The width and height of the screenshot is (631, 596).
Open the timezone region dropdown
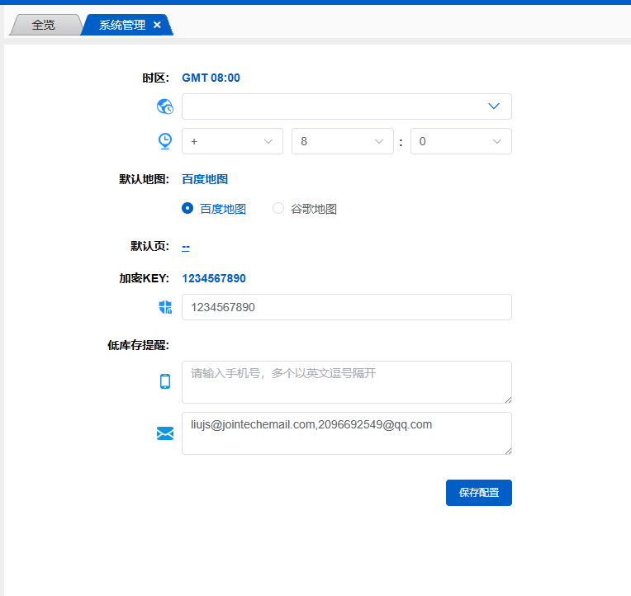click(x=346, y=106)
